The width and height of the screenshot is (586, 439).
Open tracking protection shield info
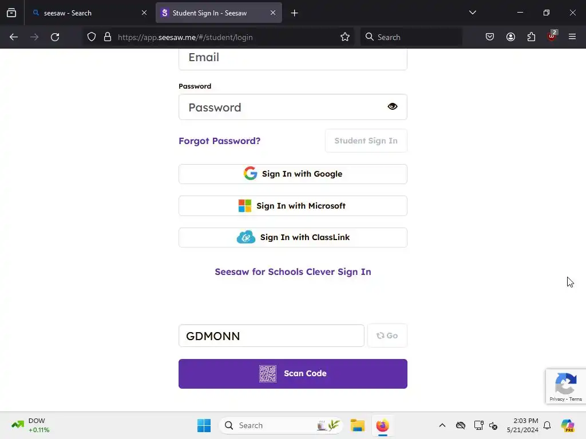pyautogui.click(x=92, y=37)
